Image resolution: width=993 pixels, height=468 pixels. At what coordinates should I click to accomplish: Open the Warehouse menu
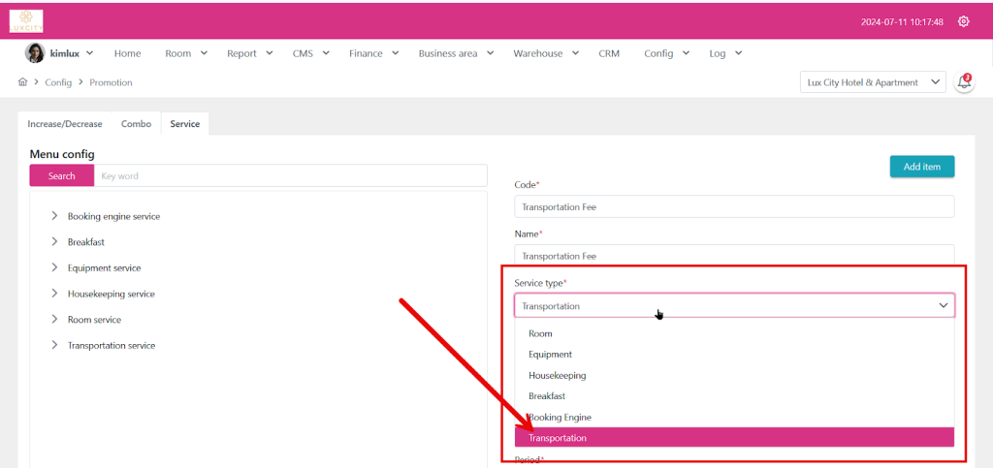545,53
